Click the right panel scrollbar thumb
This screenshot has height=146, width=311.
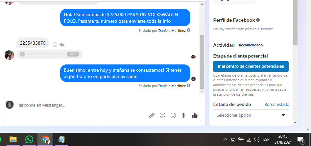[295, 23]
